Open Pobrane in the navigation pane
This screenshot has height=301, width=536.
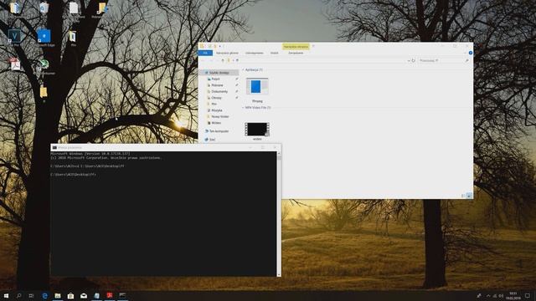217,85
